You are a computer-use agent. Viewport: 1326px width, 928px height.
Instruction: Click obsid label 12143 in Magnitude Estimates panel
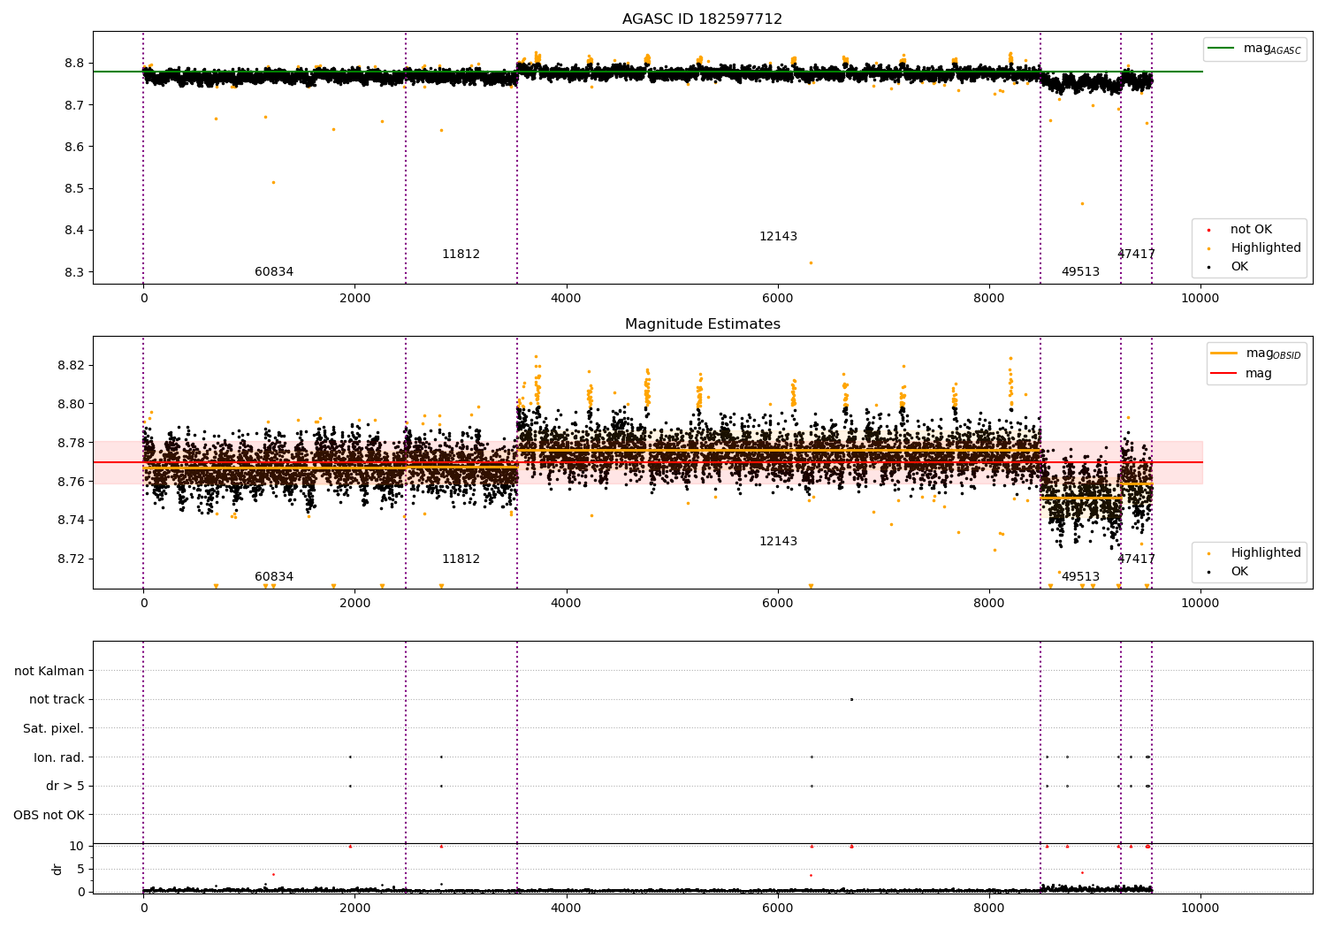click(x=778, y=541)
